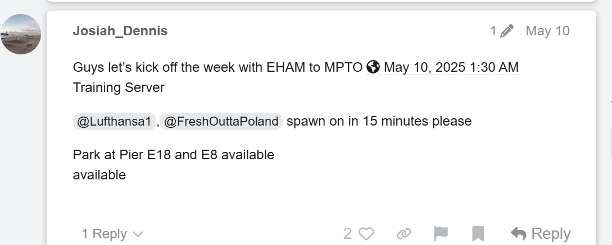Click the globe icon next to date
The width and height of the screenshot is (612, 245).
coord(373,67)
